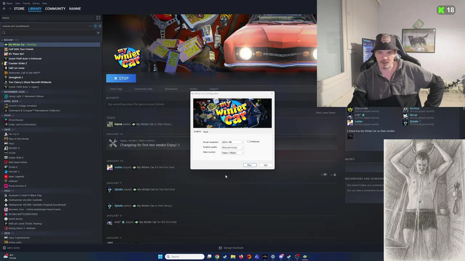The width and height of the screenshot is (465, 261).
Task: Select Forza Horizon 5 in library list
Action: point(17,186)
